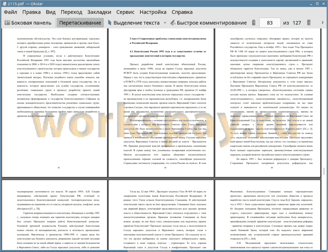Open the Вид menu

pyautogui.click(x=51, y=12)
